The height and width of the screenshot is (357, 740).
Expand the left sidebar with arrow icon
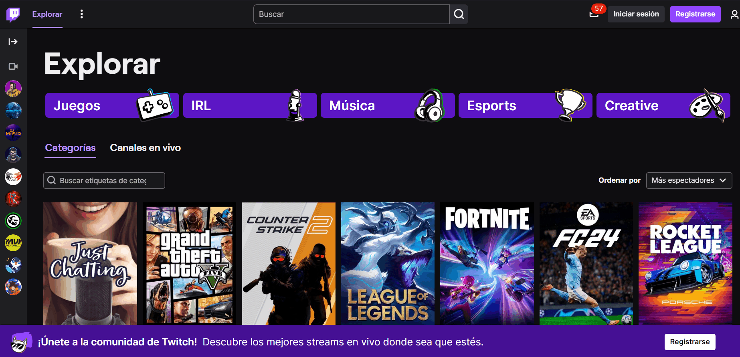pos(13,42)
